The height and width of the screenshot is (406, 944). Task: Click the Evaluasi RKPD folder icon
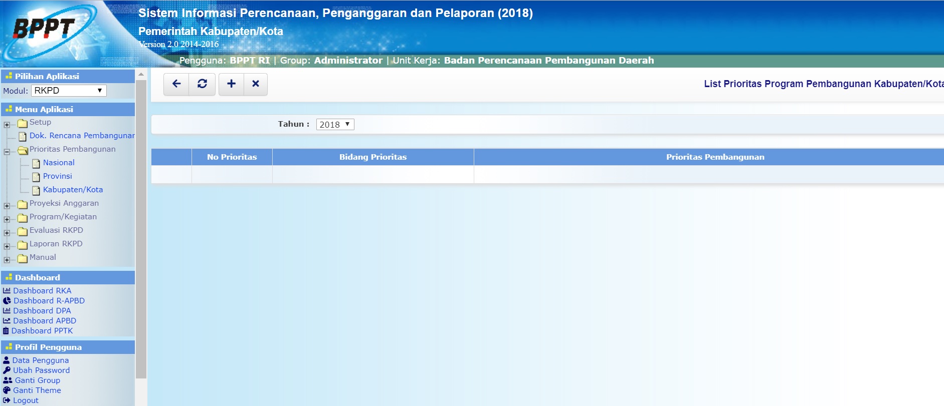click(x=23, y=231)
